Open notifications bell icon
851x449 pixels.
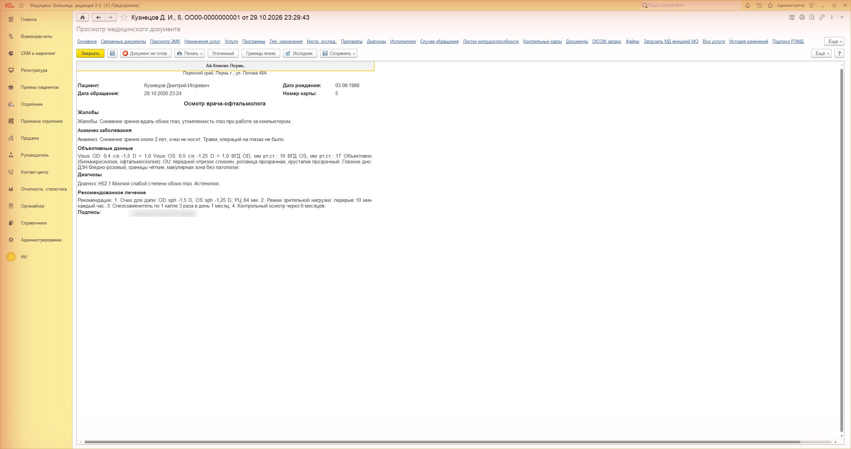pyautogui.click(x=748, y=5)
